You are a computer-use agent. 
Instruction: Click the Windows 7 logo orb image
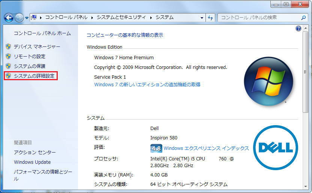268,81
